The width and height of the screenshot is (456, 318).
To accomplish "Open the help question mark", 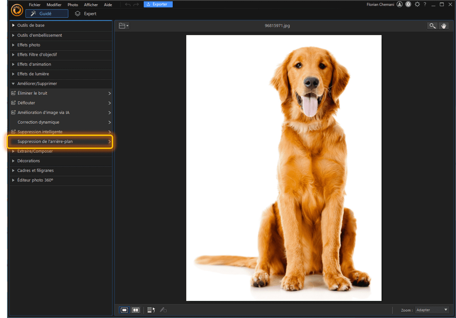I will coord(425,4).
